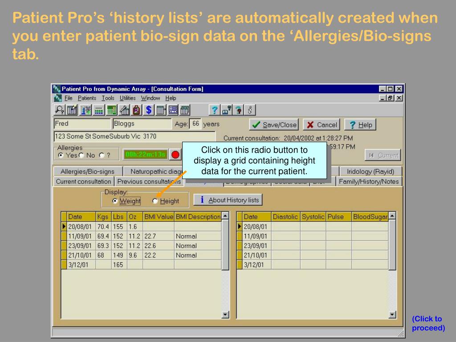Screen dimensions: 456x342
Task: Click the first name field containing Fred
Action: 82,124
